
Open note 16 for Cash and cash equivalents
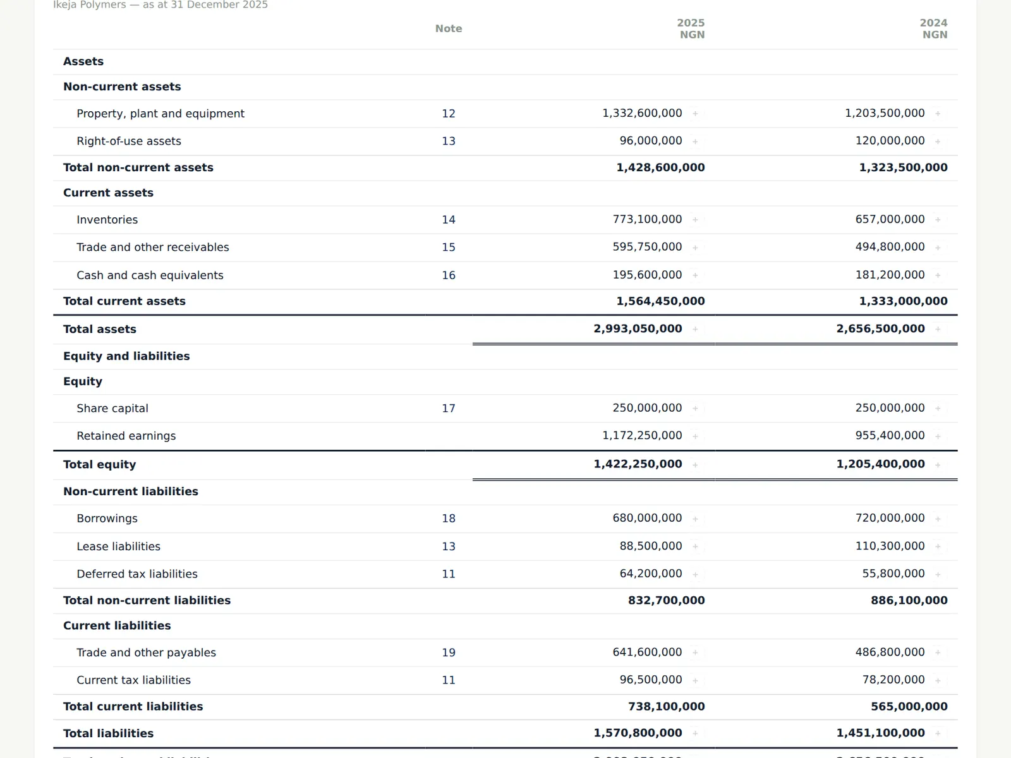point(449,275)
